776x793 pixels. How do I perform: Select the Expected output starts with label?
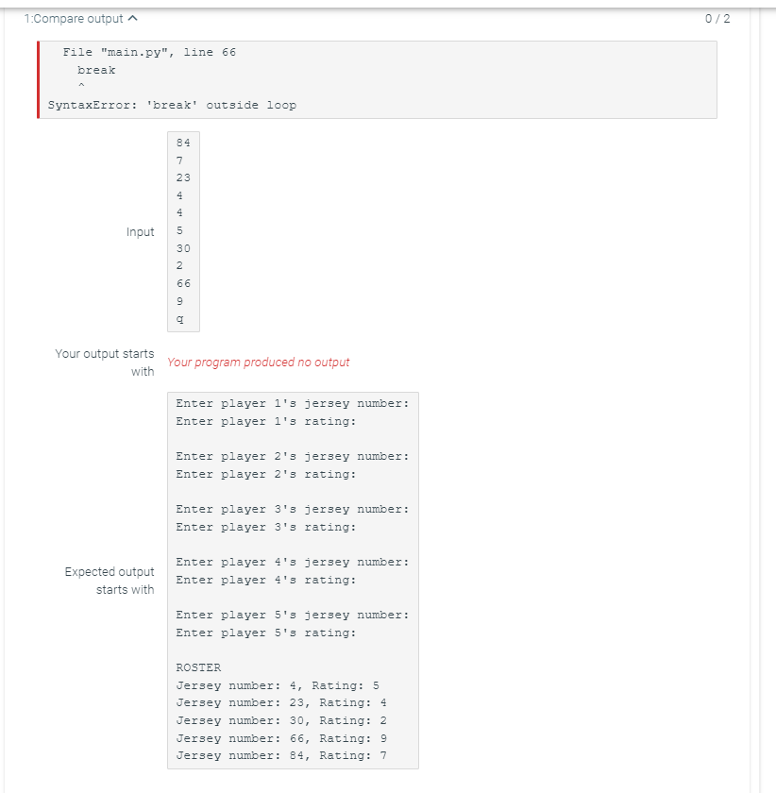pyautogui.click(x=110, y=581)
